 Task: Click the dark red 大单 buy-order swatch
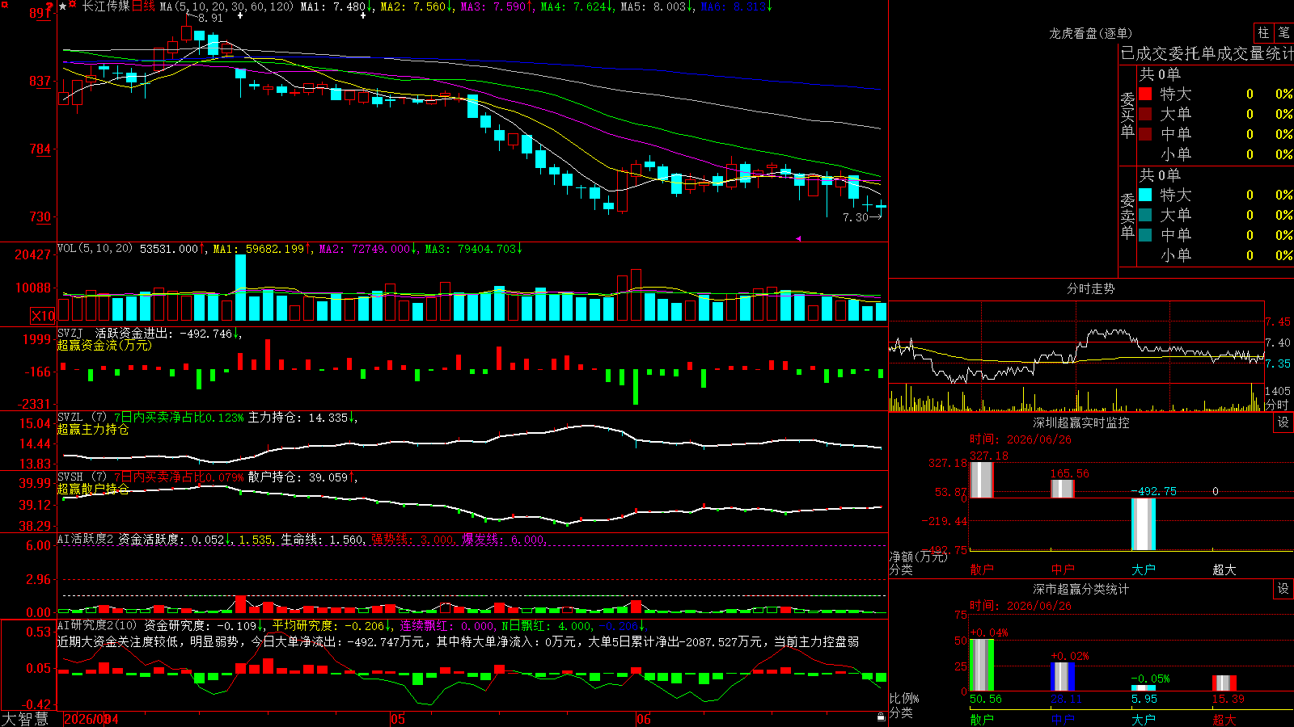pos(1145,114)
